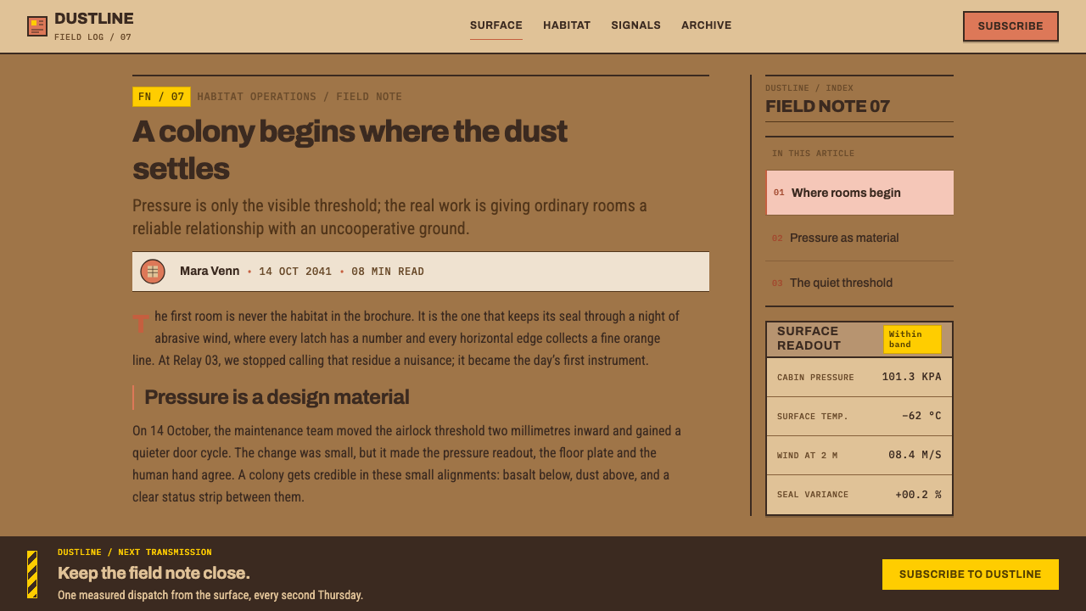The height and width of the screenshot is (611, 1086).
Task: Visit the Archive nav item
Action: [707, 25]
